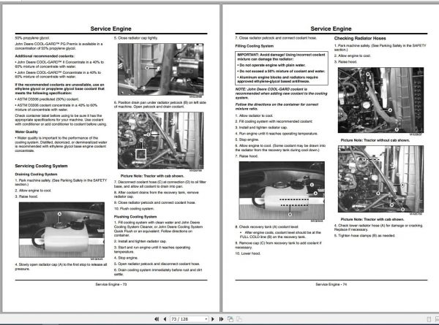The height and width of the screenshot is (325, 439).
Task: Click the 'Draining Cooling System' subheading
Action: 36,175
